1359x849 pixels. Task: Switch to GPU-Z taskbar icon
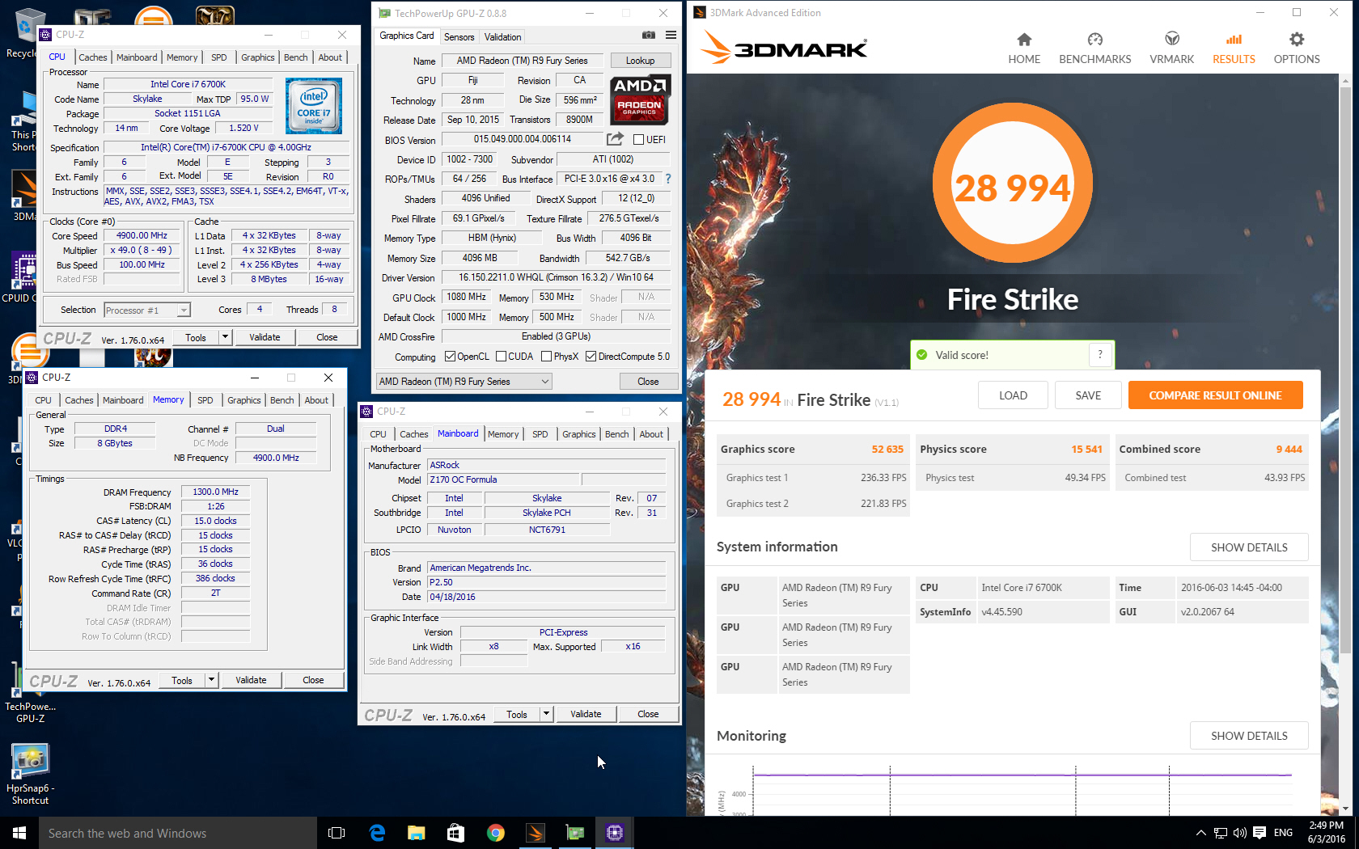(575, 833)
